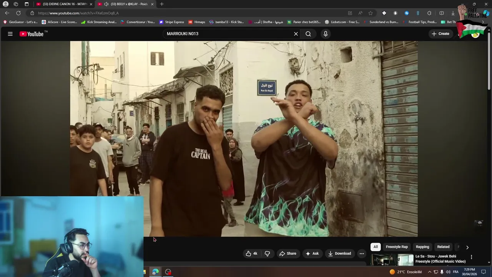
Task: Open options menu for Le Sa - Stou video
Action: point(472,257)
